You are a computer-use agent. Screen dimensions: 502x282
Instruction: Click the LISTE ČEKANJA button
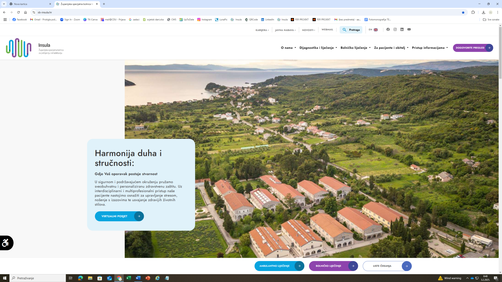[x=387, y=266]
